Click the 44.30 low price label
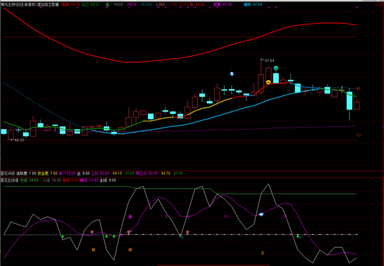384x266 pixels. (x=19, y=140)
